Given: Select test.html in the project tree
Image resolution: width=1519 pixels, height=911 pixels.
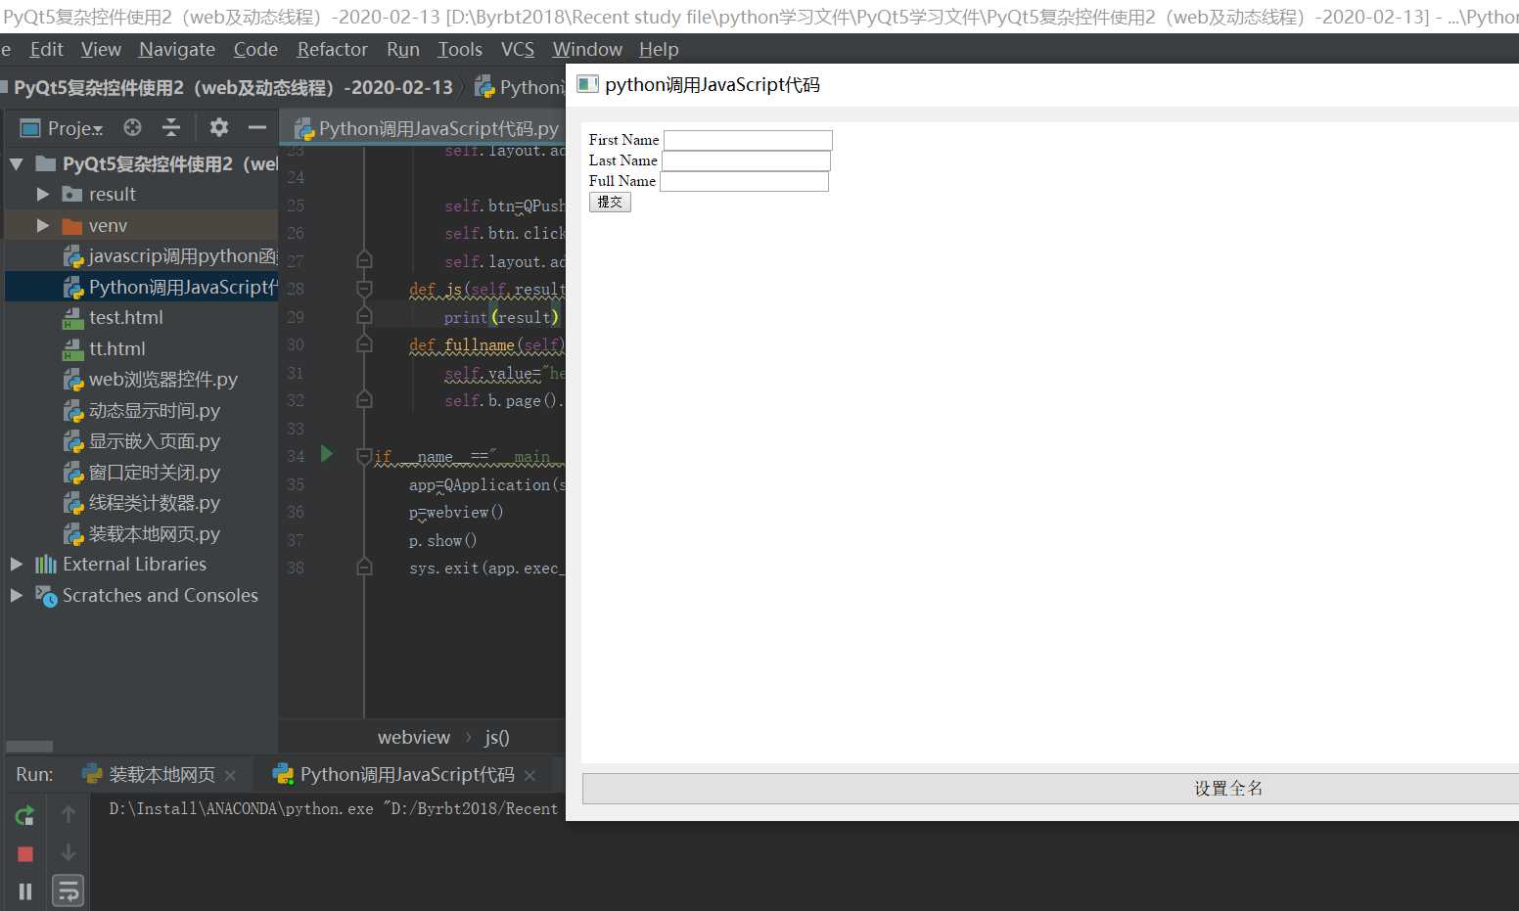Looking at the screenshot, I should click(x=125, y=318).
